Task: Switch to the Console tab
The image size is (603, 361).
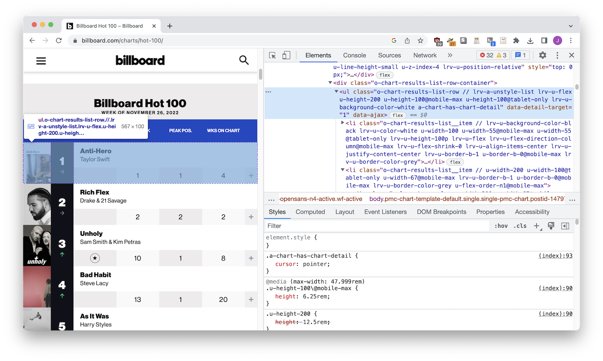Action: [354, 55]
